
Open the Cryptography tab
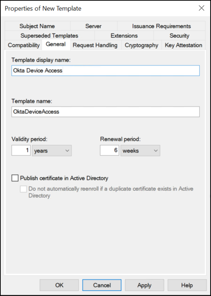click(141, 45)
